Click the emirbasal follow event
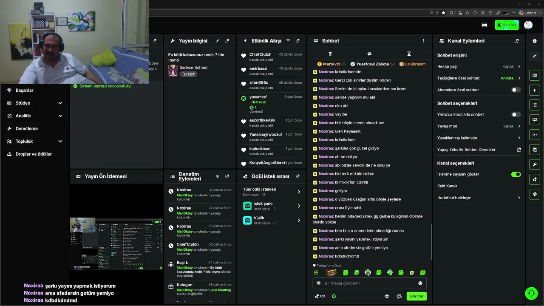 point(271,71)
